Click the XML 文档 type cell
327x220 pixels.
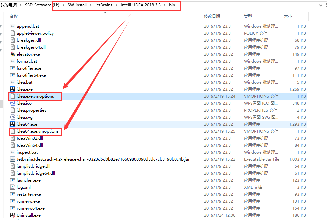253,187
